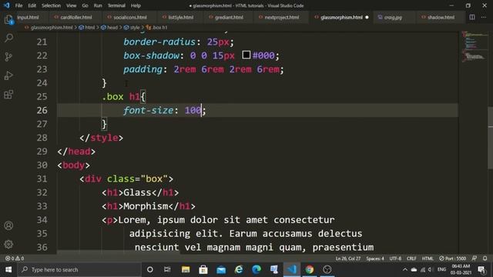Switch to shadow.html tab
The width and height of the screenshot is (493, 277).
pyautogui.click(x=441, y=17)
